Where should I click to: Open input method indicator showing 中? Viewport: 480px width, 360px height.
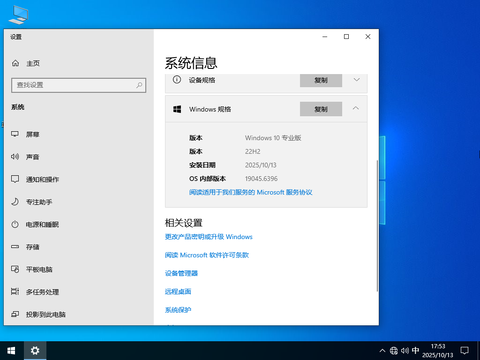coord(415,350)
